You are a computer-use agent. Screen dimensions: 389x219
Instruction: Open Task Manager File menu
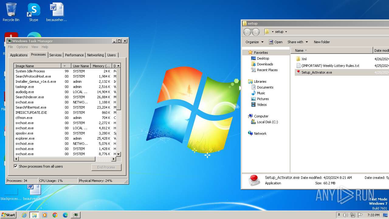coord(10,47)
